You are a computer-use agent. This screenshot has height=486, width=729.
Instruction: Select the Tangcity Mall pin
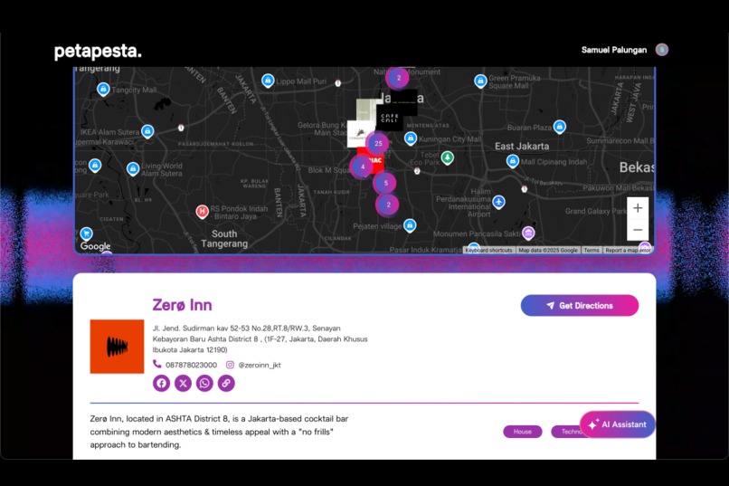point(103,89)
